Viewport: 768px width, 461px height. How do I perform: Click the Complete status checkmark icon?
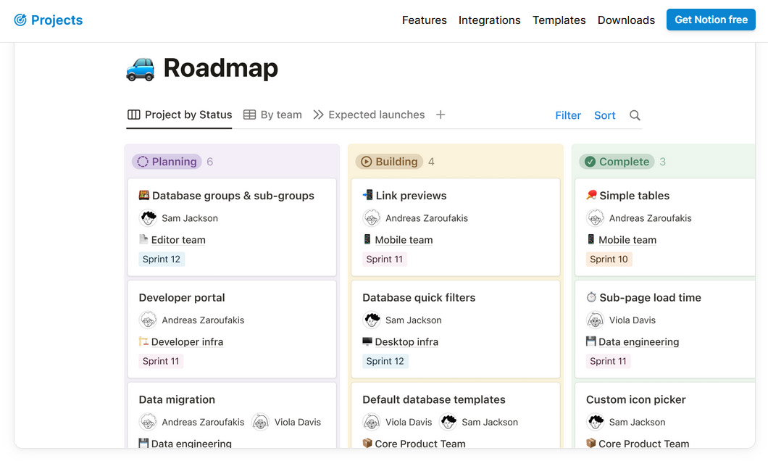tap(590, 162)
